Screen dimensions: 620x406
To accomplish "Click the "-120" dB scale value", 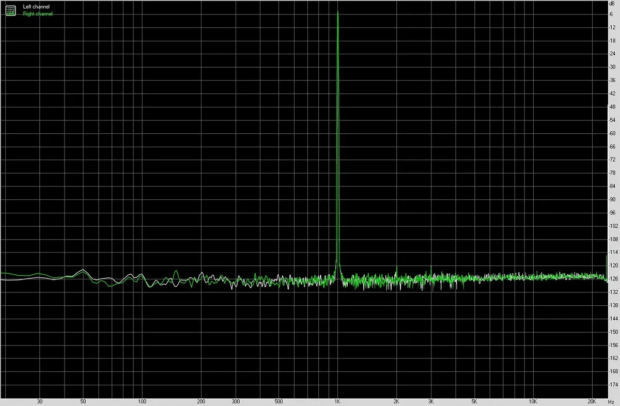I will 614,266.
